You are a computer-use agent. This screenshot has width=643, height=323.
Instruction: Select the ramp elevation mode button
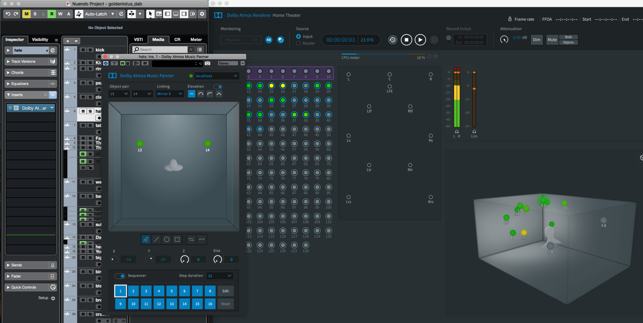(x=210, y=94)
